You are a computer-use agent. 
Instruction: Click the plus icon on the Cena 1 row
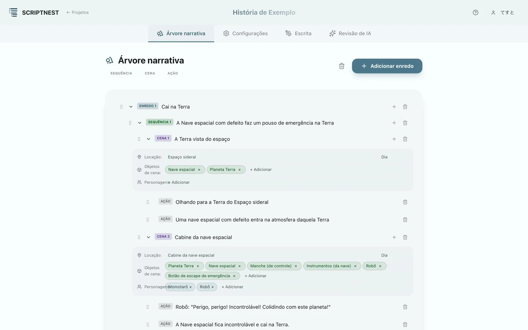coord(394,139)
